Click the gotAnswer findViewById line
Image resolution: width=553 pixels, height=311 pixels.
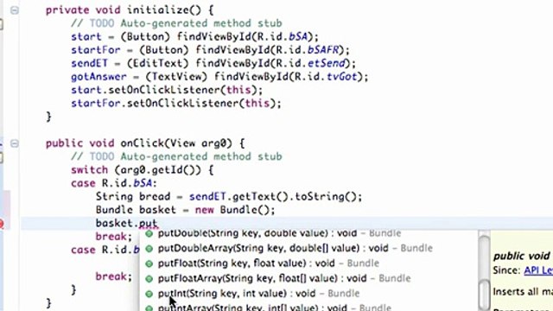[x=219, y=77]
